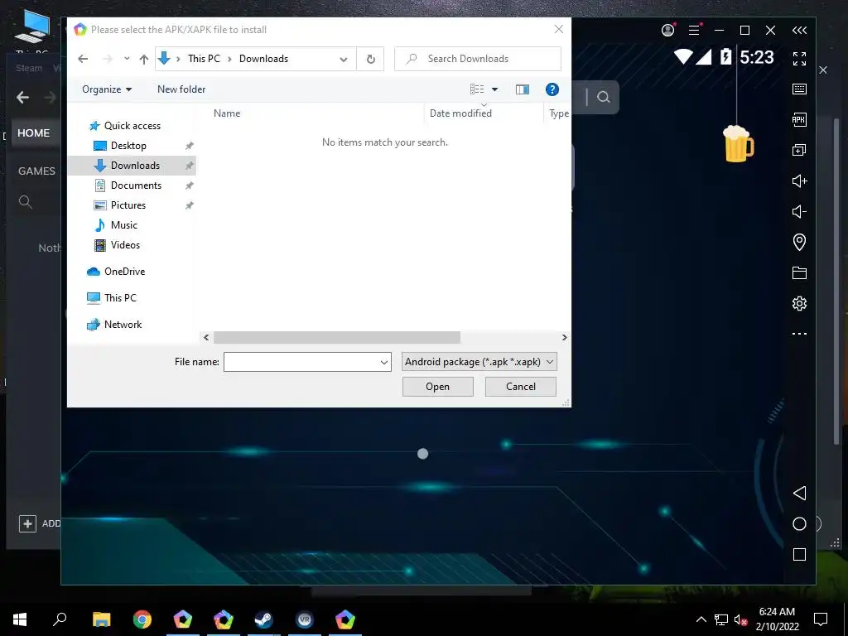
Task: Go back in the file dialog
Action: click(83, 59)
